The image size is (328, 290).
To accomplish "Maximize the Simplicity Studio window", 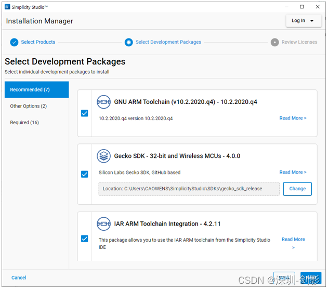I will point(302,7).
